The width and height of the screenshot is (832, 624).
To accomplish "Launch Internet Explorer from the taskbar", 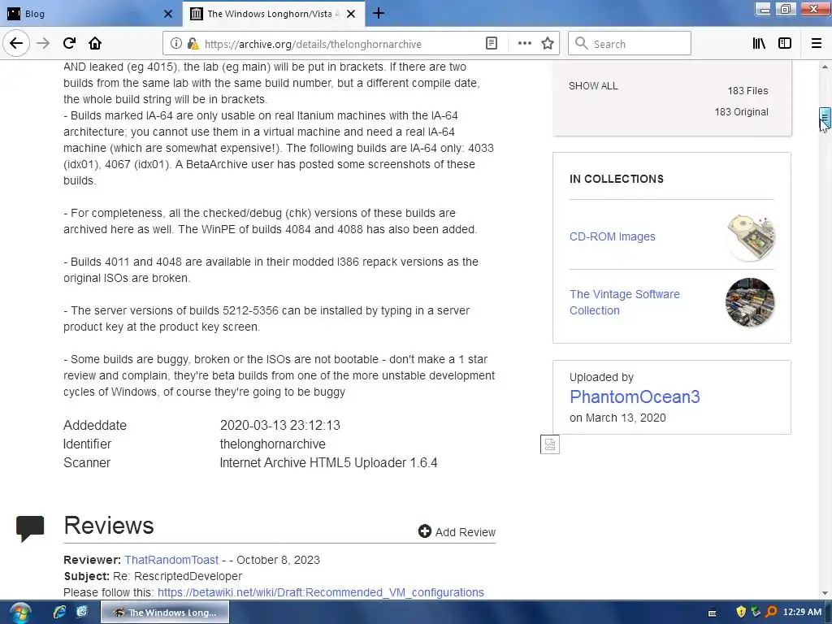I will click(x=59, y=613).
